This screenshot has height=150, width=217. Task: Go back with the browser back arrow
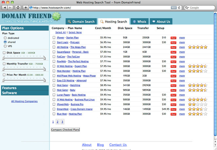pyautogui.click(x=5, y=8)
